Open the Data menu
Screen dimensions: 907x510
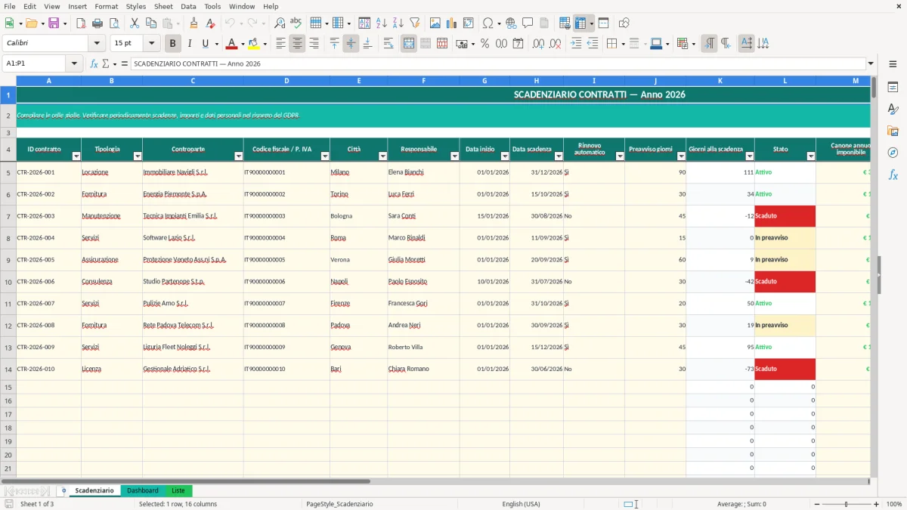[188, 6]
